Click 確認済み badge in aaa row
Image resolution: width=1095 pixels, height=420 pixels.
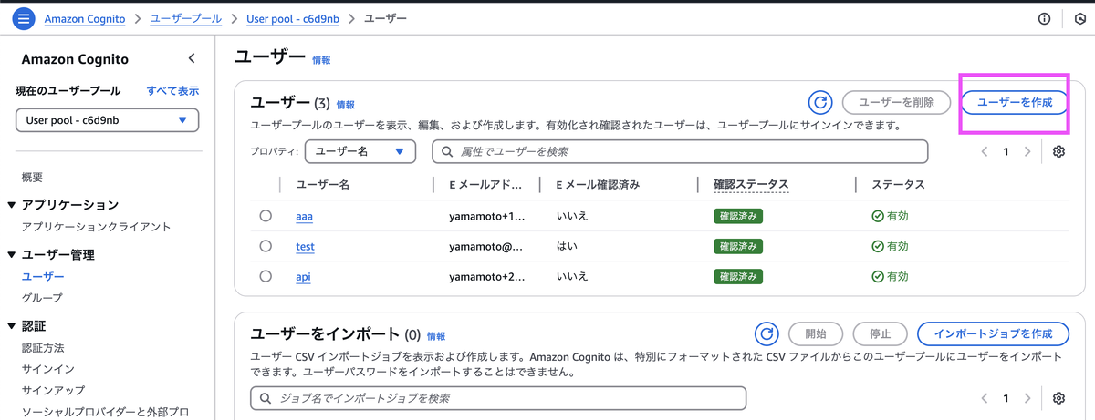[738, 217]
